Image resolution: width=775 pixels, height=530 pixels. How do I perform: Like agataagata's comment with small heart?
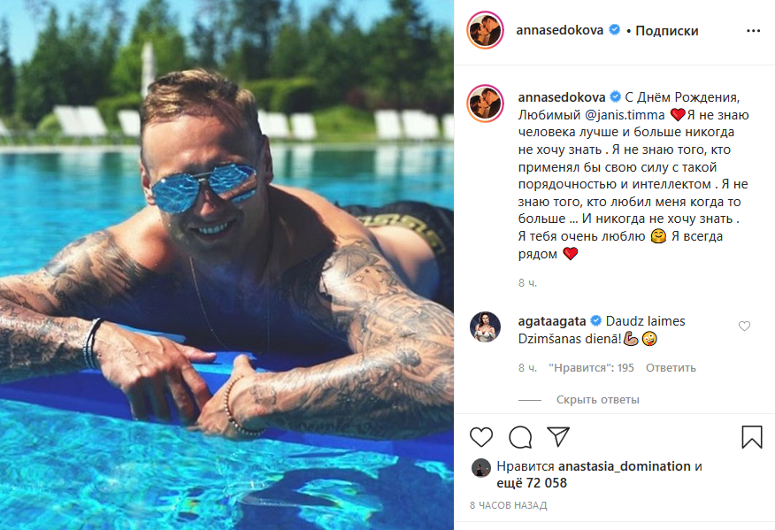click(x=744, y=326)
